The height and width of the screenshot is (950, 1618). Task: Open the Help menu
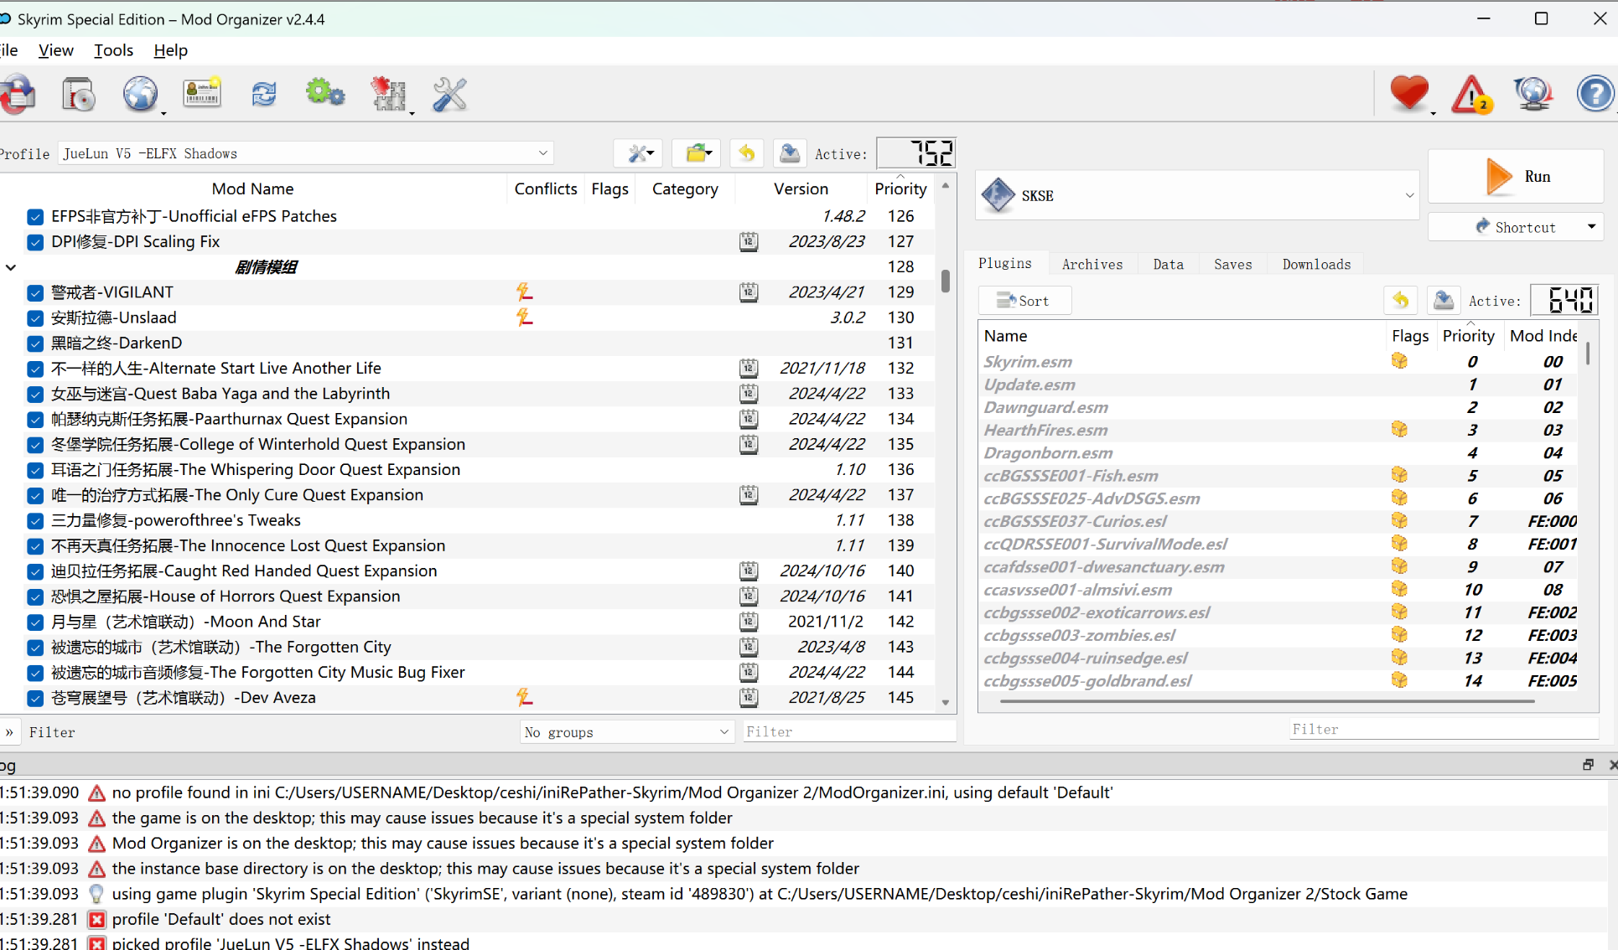(x=170, y=50)
